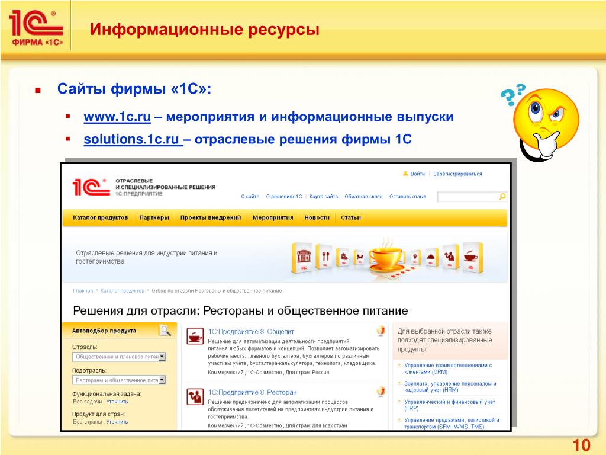Open the Подотрасль dropdown list
Image resolution: width=606 pixels, height=455 pixels.
click(x=119, y=380)
